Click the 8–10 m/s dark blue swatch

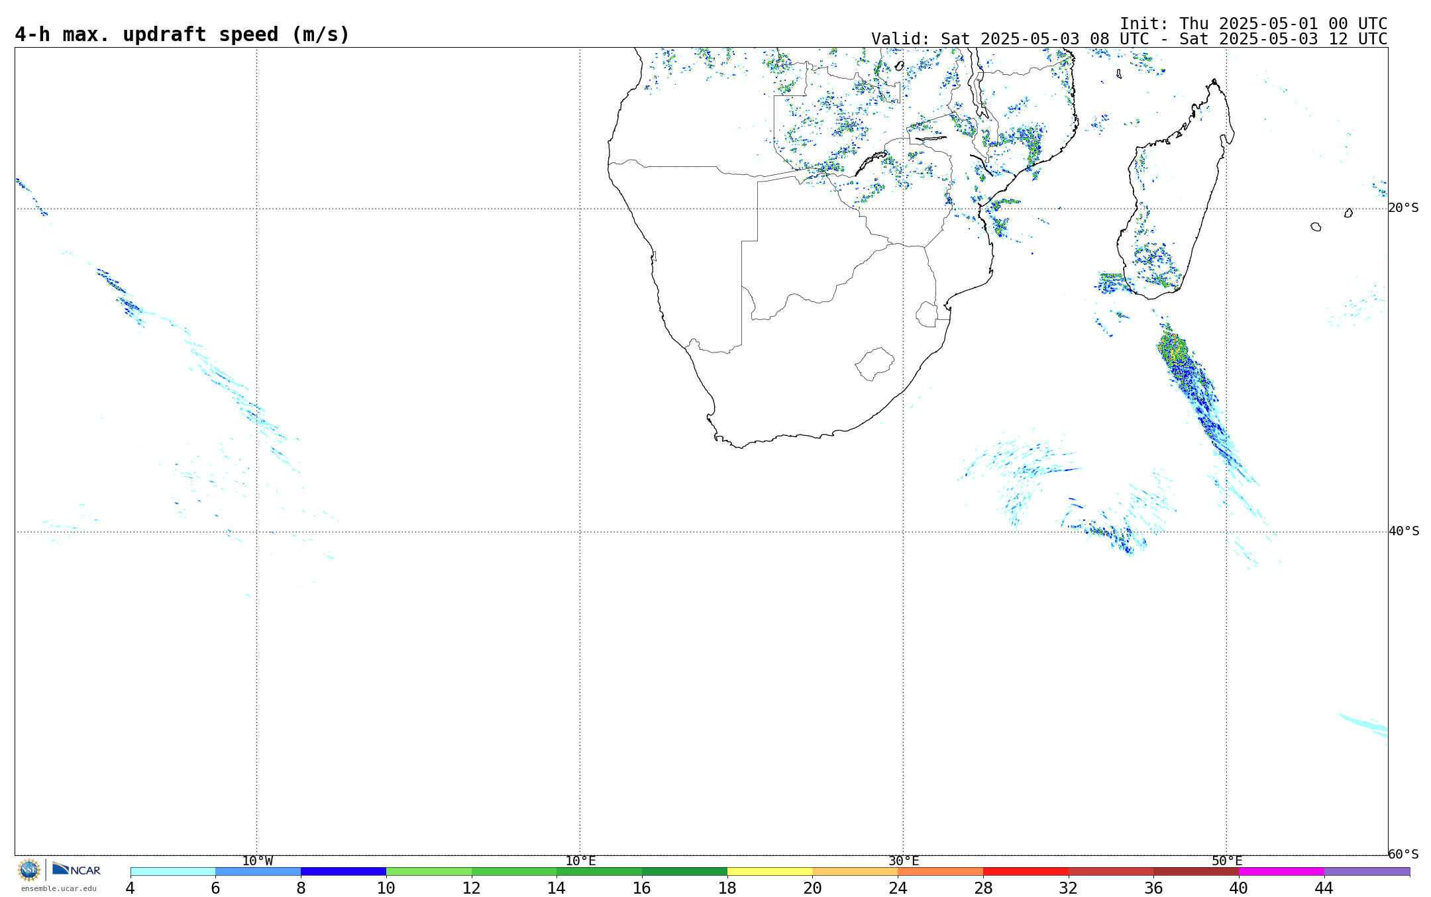coord(343,872)
